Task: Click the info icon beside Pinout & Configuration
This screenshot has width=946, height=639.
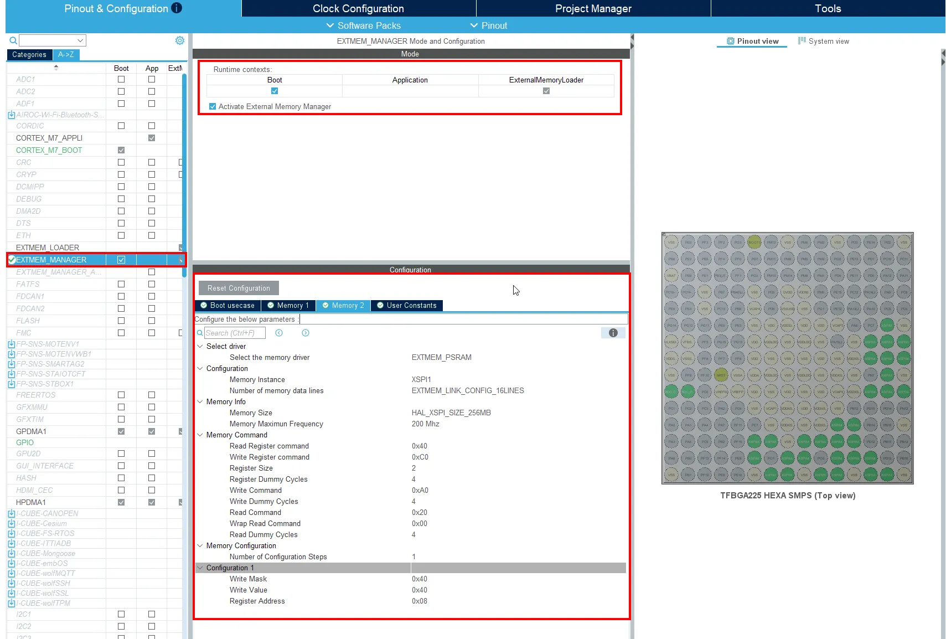Action: coord(177,8)
